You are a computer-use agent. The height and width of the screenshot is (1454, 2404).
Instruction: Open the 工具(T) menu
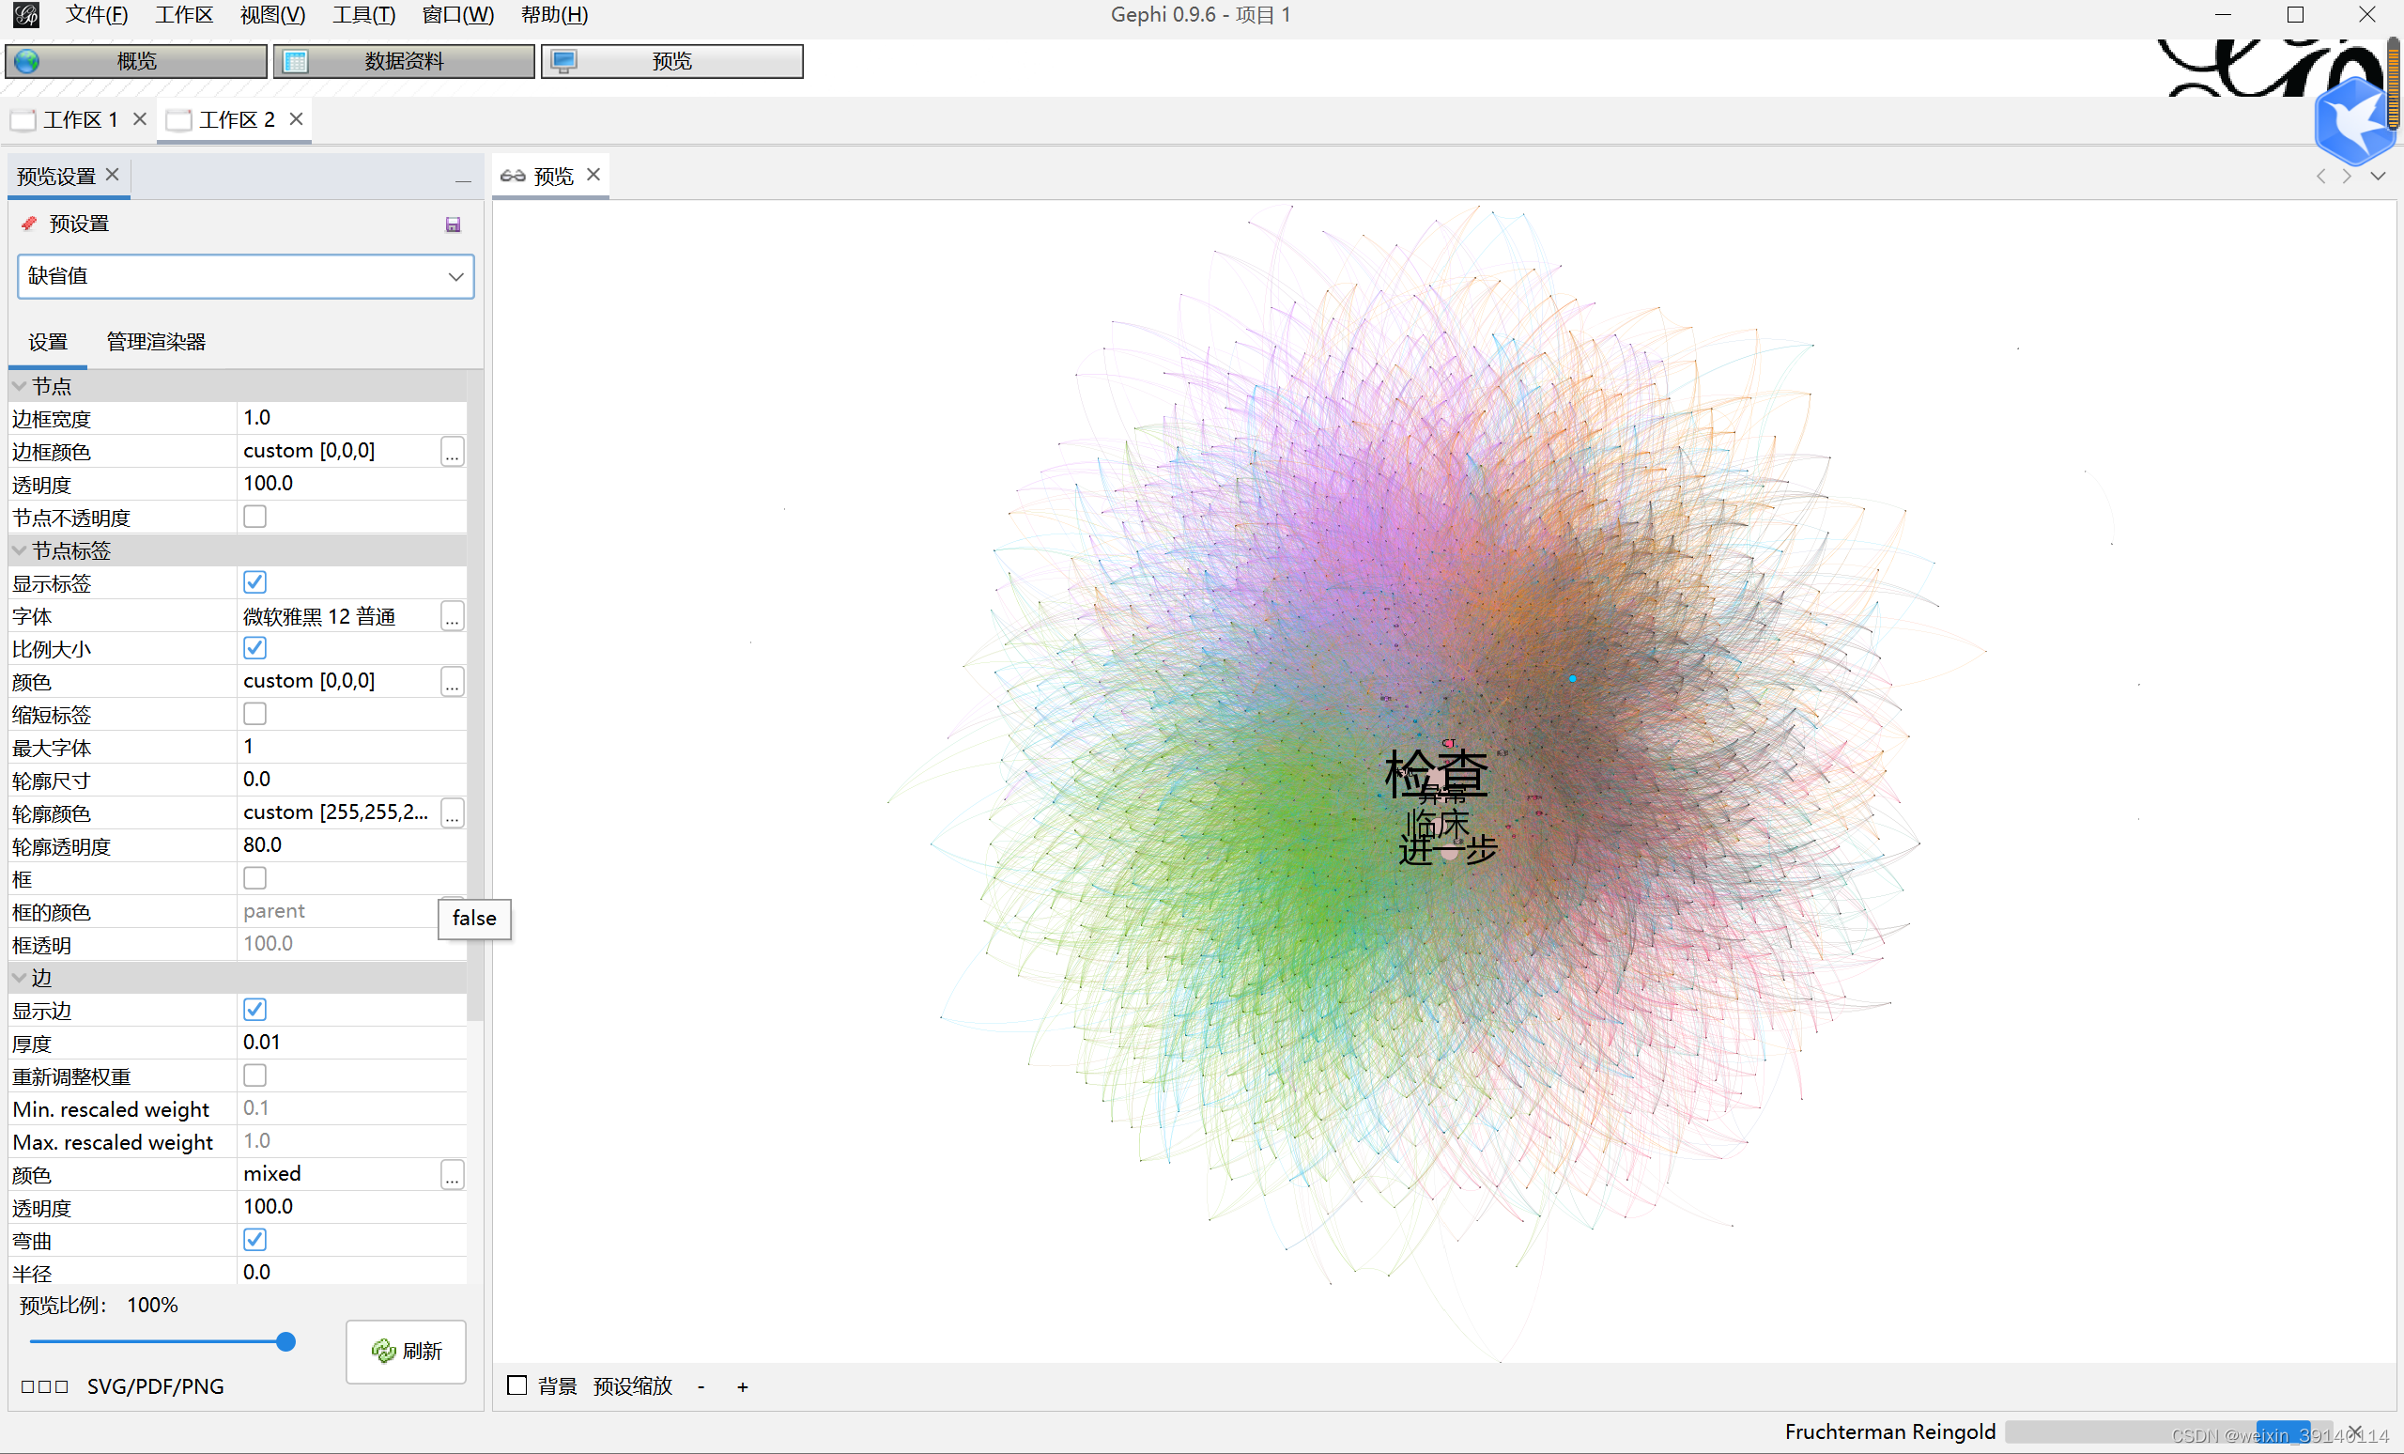click(x=362, y=15)
